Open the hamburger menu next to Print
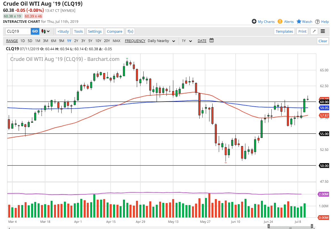 323,31
